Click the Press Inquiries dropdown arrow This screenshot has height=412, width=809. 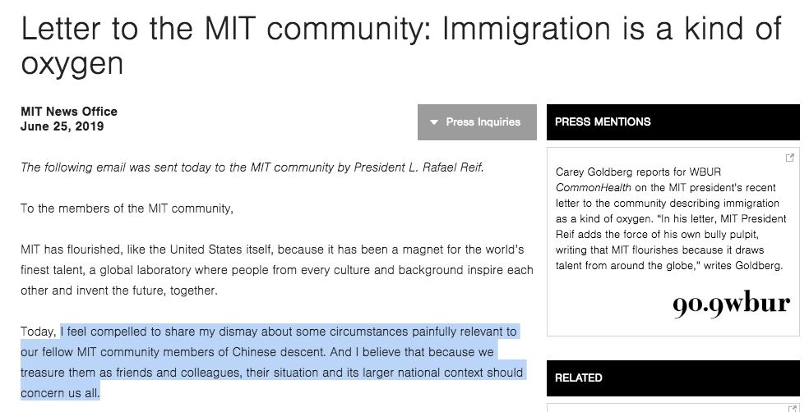tap(433, 122)
